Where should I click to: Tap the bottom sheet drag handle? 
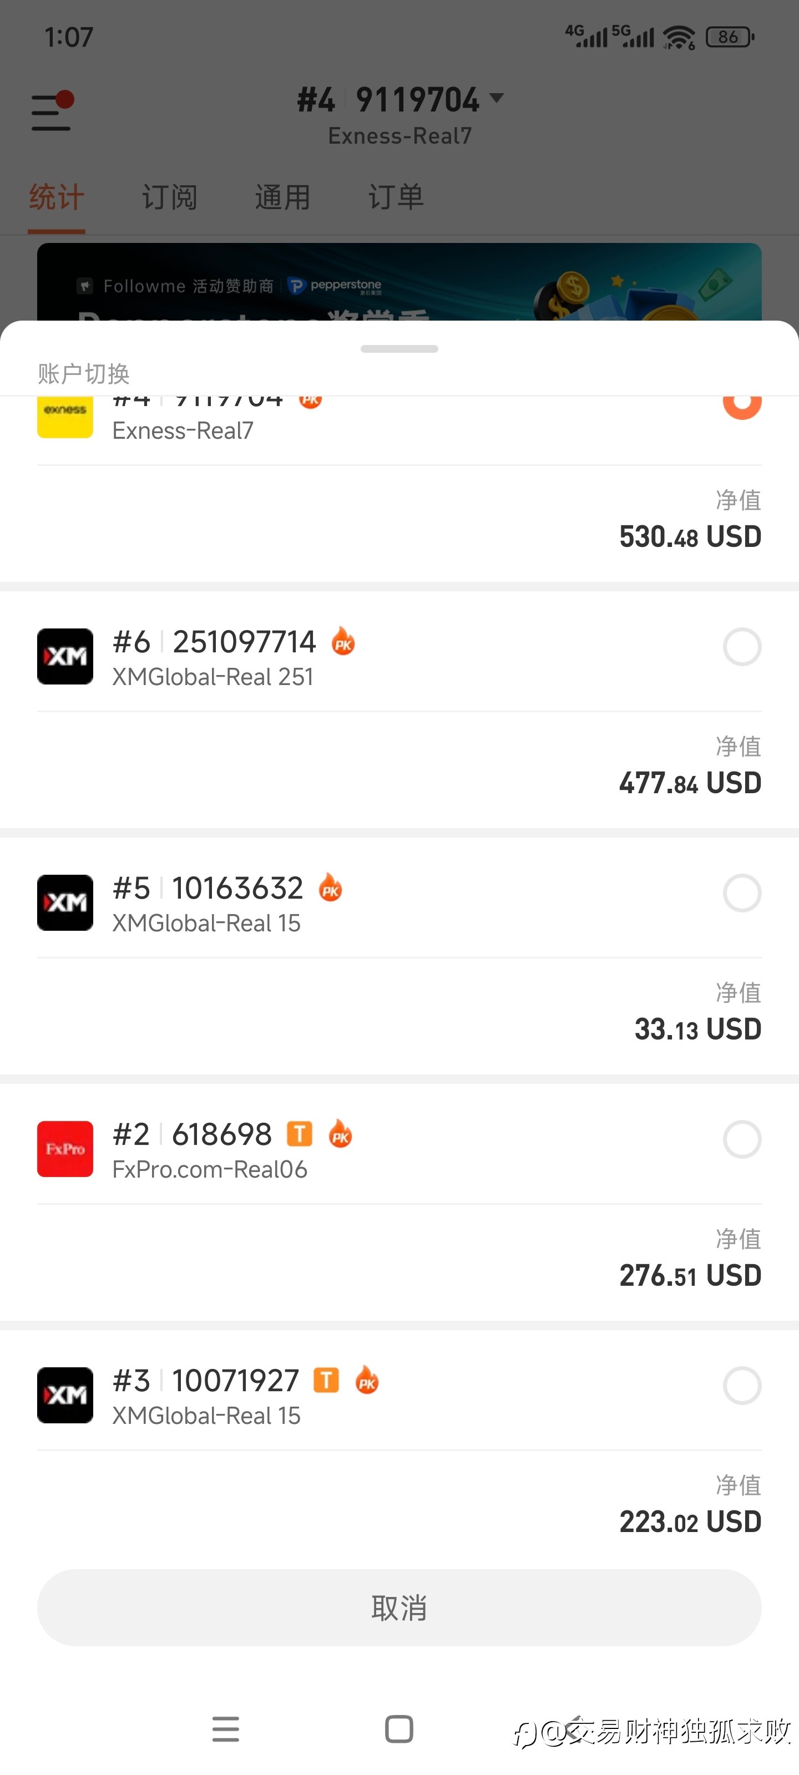[x=399, y=349]
